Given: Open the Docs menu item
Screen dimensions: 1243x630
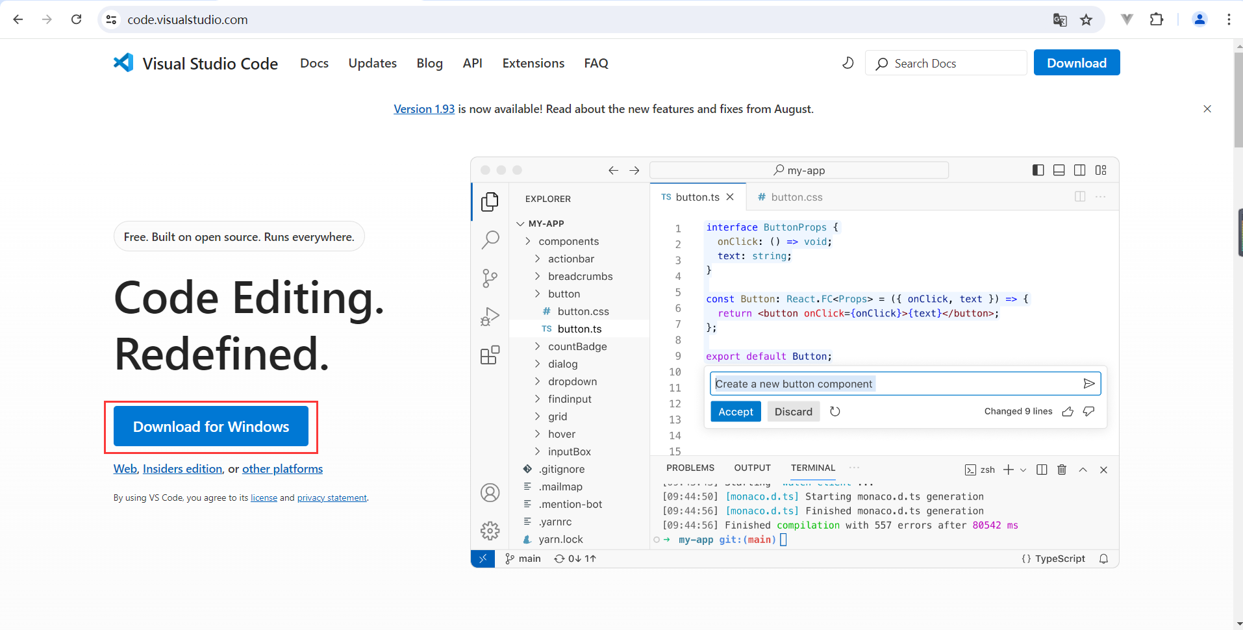Looking at the screenshot, I should coord(314,63).
